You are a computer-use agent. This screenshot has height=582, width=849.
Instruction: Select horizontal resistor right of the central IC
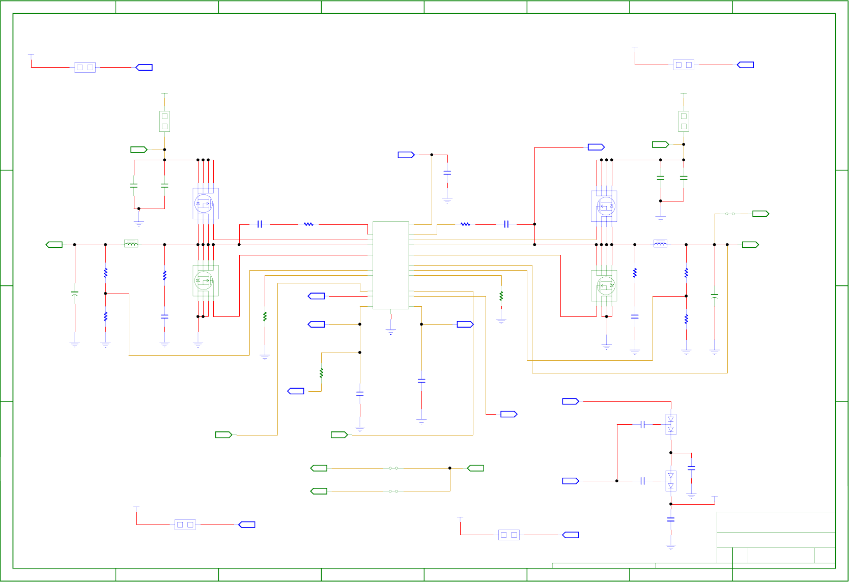pyautogui.click(x=465, y=224)
